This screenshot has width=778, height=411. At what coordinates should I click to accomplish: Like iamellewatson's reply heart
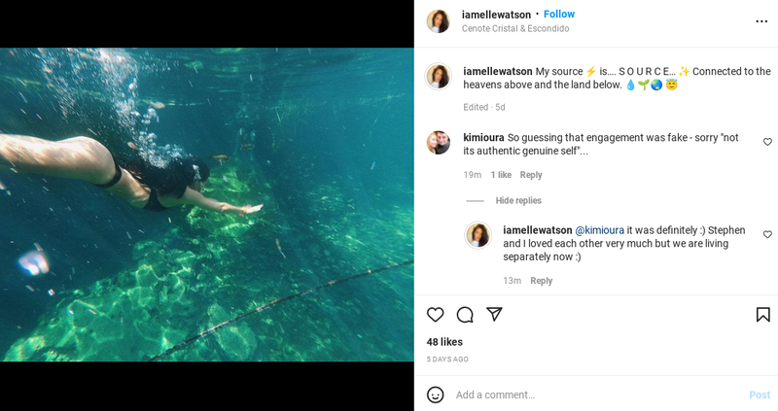767,234
